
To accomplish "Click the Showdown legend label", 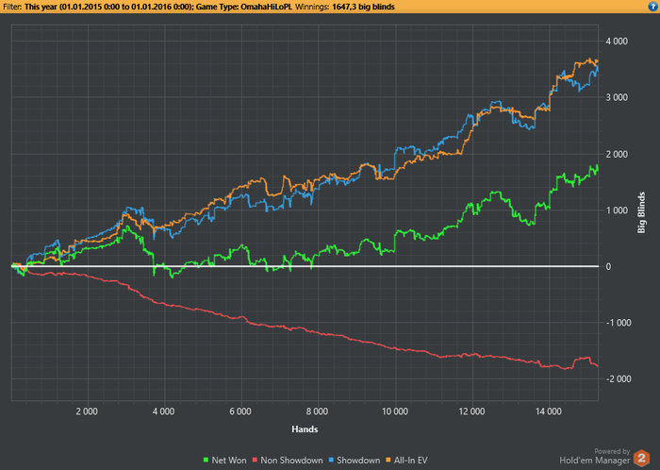I will [358, 461].
